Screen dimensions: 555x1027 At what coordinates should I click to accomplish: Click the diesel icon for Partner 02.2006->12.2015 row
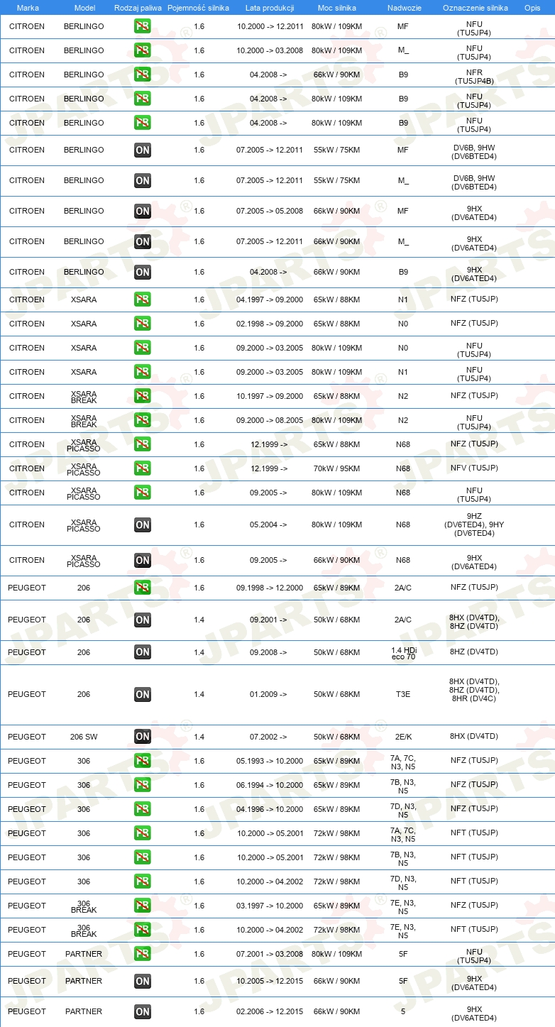tap(143, 1011)
